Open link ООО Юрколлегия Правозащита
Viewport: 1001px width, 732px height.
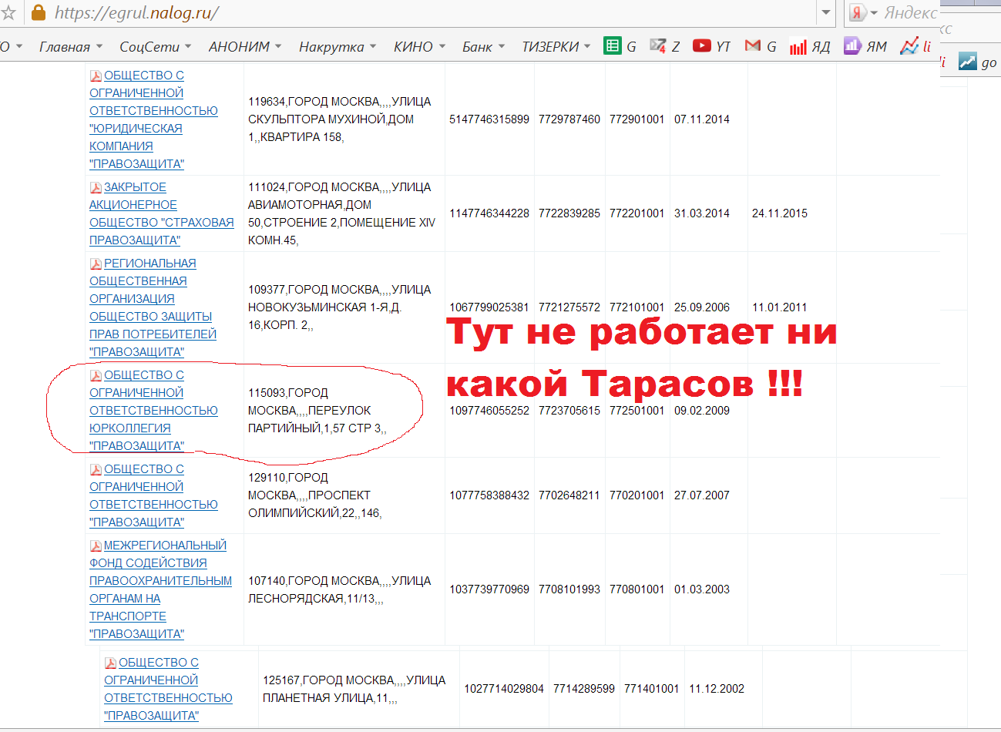click(x=153, y=411)
